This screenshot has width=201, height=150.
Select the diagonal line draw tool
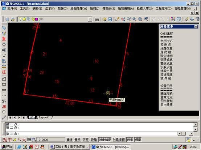(x=4, y=117)
